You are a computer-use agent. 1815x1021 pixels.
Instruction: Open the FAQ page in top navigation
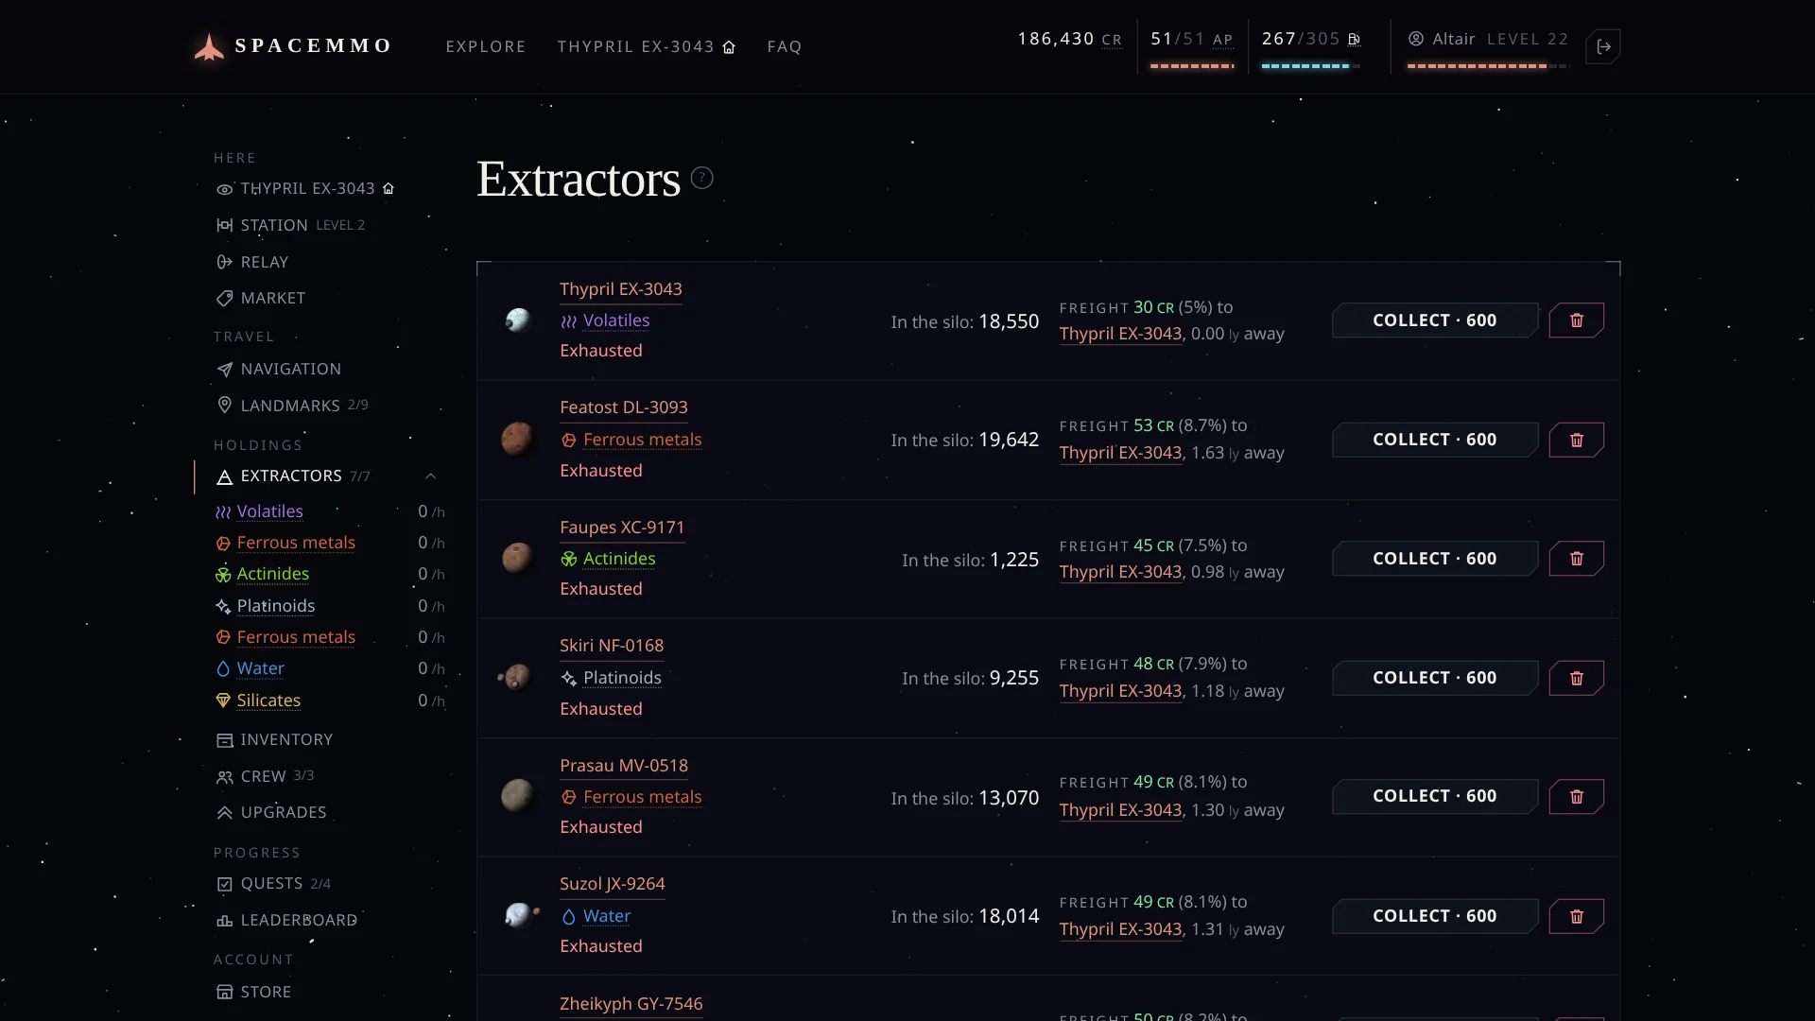(785, 46)
